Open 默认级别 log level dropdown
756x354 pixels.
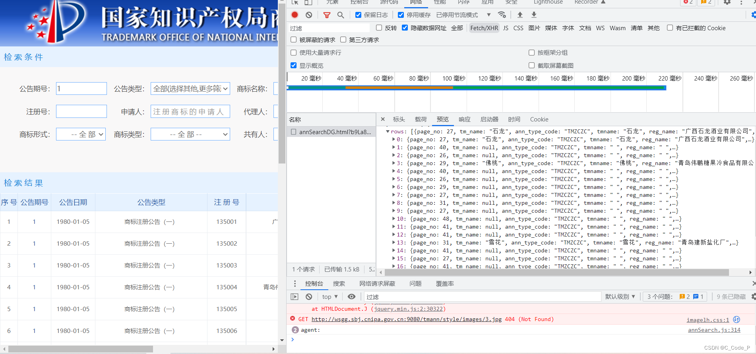(x=620, y=296)
